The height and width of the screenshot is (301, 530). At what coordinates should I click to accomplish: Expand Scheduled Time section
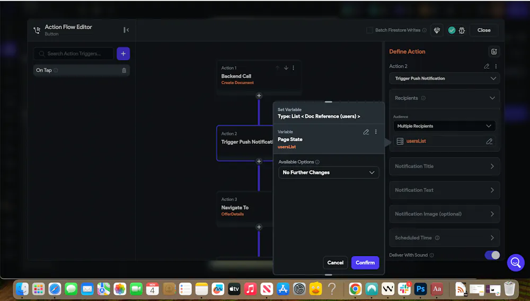point(444,238)
